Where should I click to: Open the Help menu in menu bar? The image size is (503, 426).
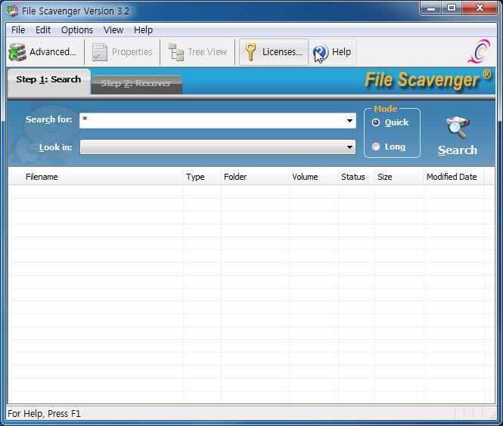coord(143,30)
